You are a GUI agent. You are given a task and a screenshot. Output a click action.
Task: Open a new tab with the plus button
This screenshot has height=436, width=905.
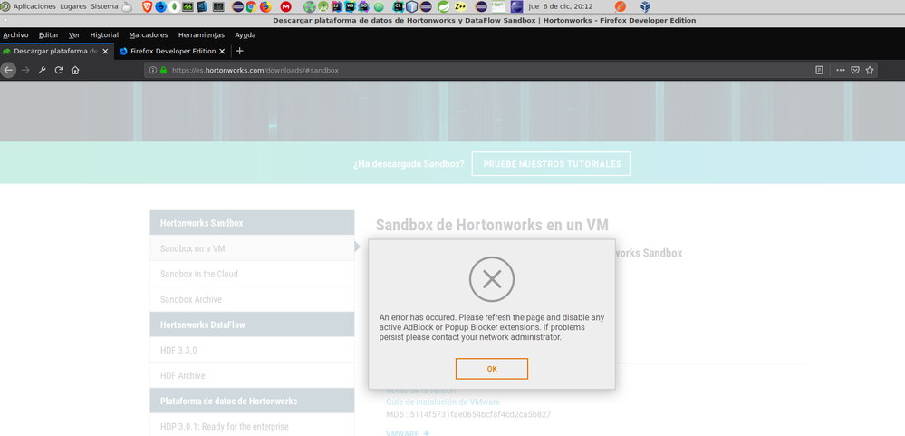[240, 51]
